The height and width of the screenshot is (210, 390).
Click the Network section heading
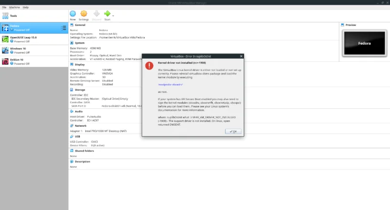(x=80, y=126)
